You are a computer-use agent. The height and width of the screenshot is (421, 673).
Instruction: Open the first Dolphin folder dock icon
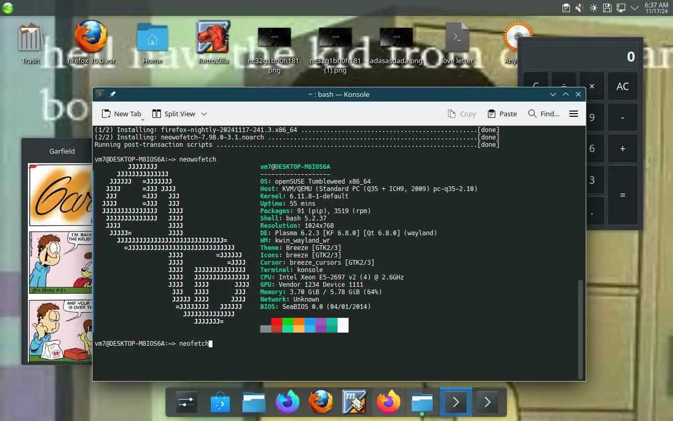pyautogui.click(x=254, y=403)
